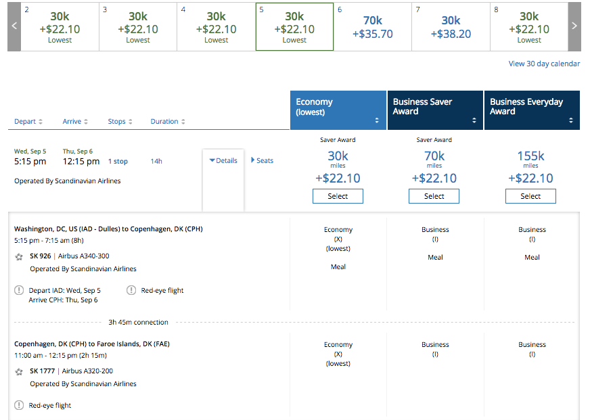The height and width of the screenshot is (420, 590).
Task: Click the Star Alliance icon beside SK 926
Action: (19, 257)
